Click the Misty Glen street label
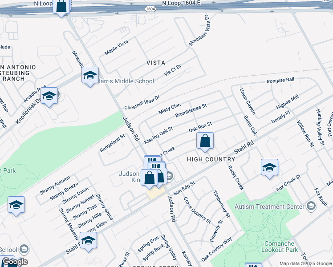 tap(170, 109)
